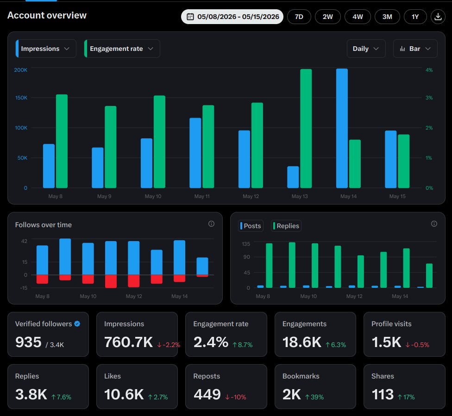
Task: Open the Reposts 449 card
Action: [226, 386]
